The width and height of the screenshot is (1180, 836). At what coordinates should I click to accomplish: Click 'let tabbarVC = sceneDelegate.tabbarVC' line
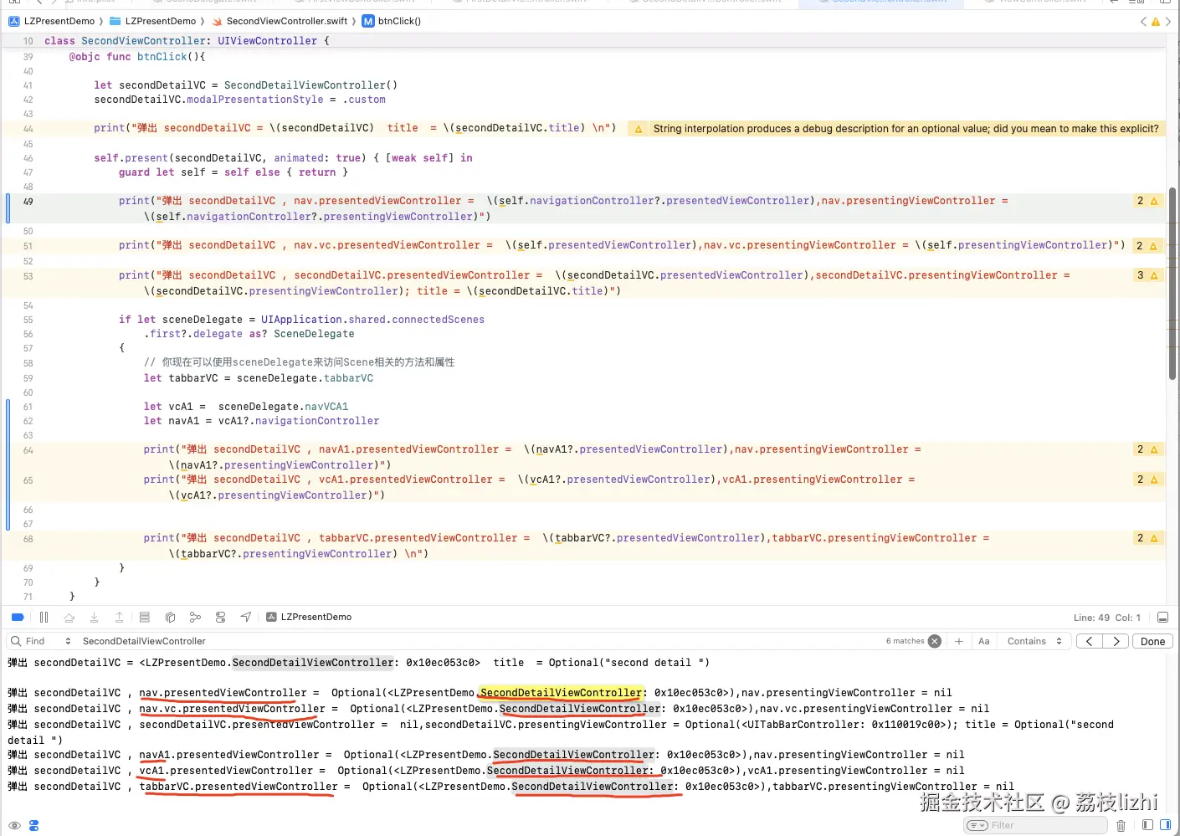point(259,378)
